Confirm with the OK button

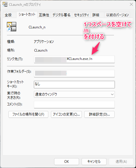coord(67,162)
